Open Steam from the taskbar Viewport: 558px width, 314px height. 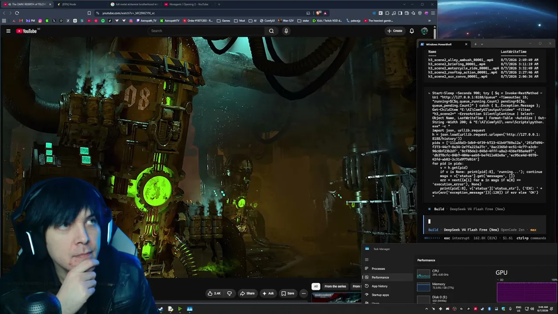pyautogui.click(x=160, y=309)
